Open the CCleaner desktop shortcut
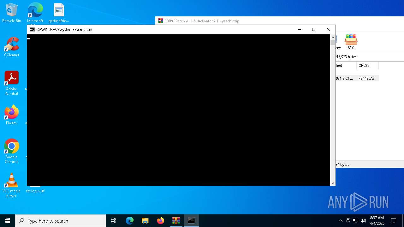 12,47
